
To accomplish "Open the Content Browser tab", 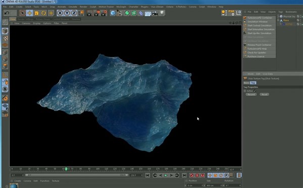I will point(61,19).
